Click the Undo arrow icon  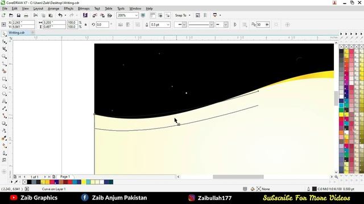point(60,15)
